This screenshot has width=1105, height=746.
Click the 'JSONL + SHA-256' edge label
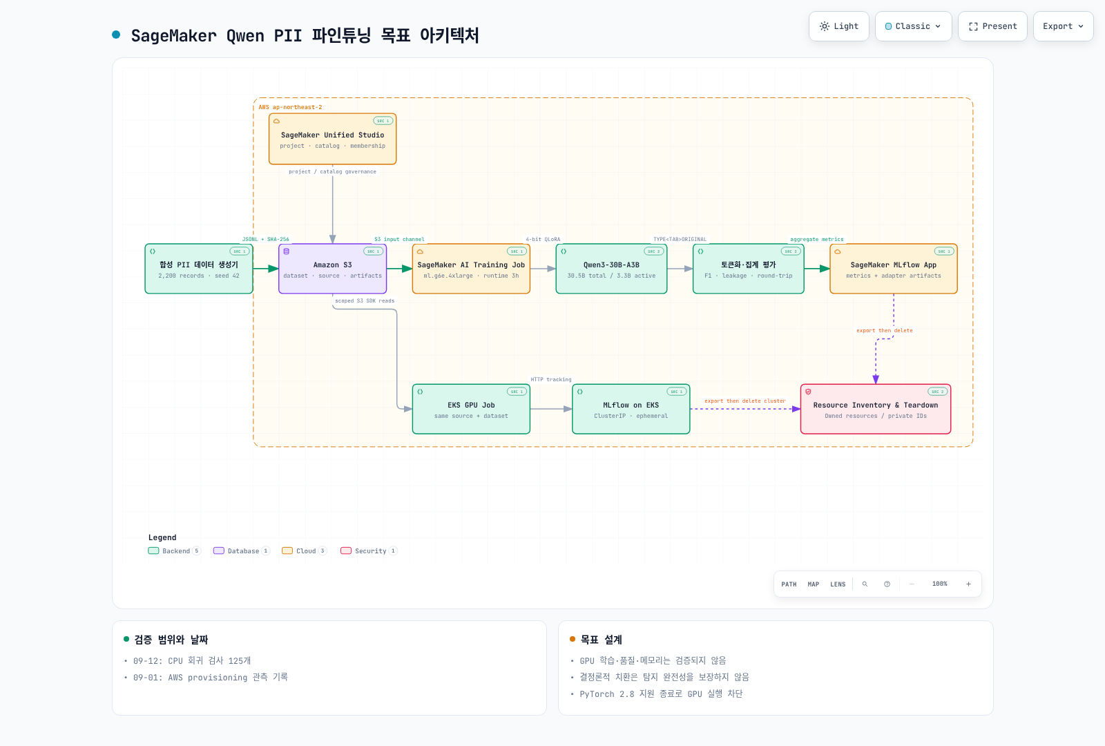click(266, 240)
